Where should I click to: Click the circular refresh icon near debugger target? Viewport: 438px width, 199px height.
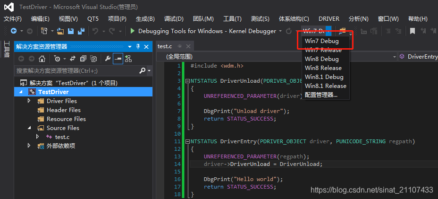(x=289, y=31)
